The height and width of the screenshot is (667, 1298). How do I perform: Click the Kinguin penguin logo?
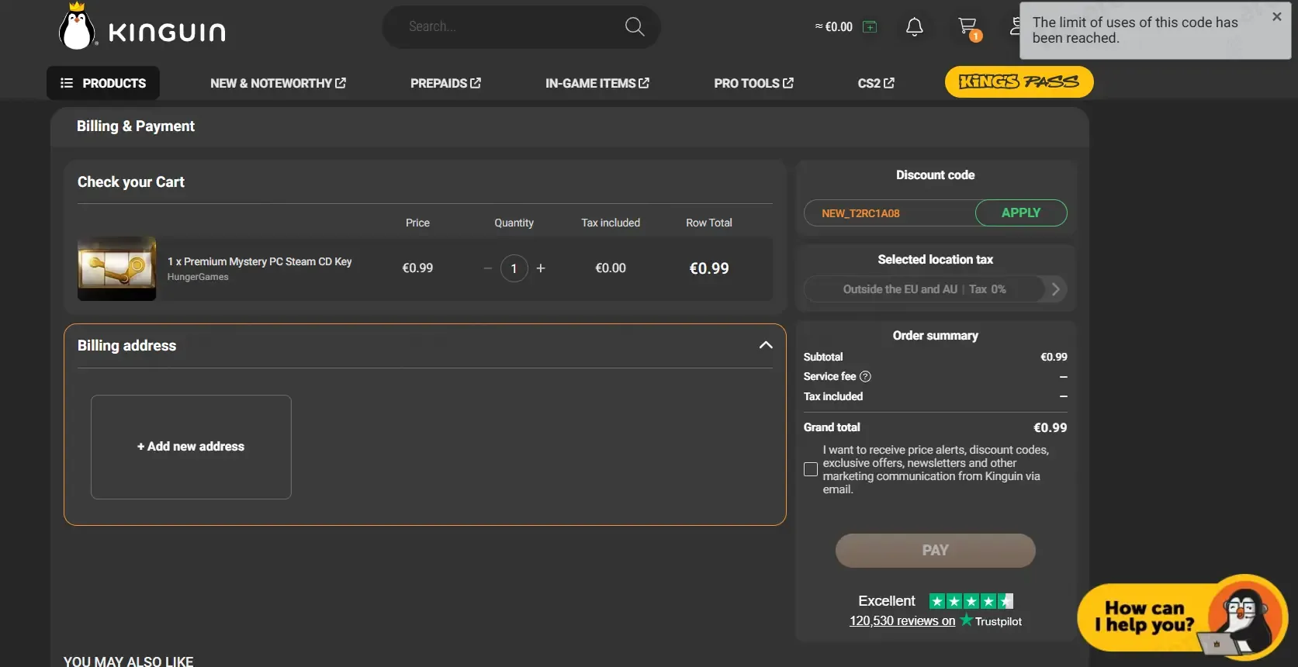[142, 26]
